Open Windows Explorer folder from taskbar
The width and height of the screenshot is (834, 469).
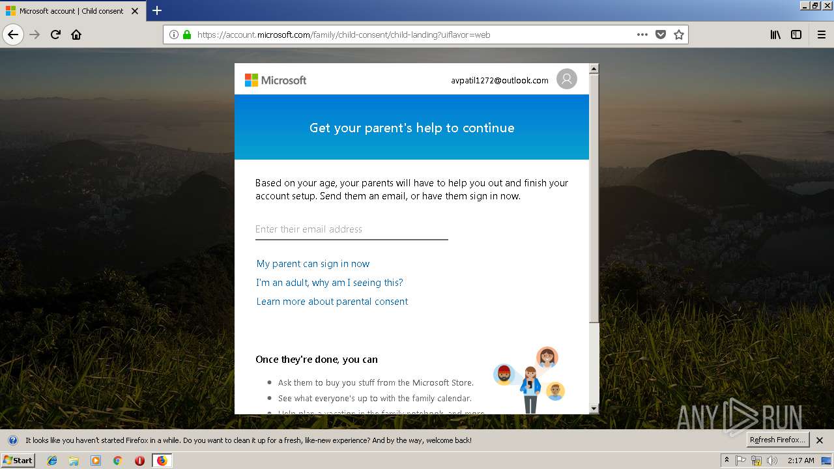coord(74,461)
